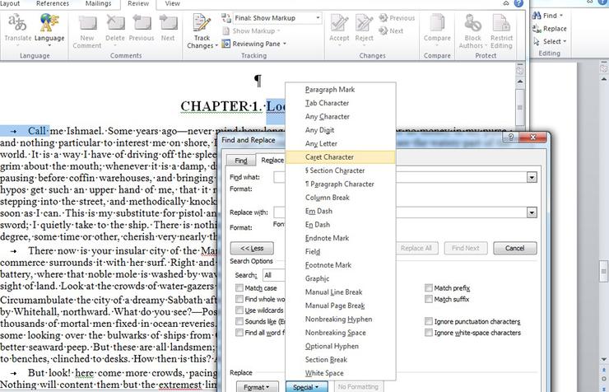Open the Final: Show Markup dropdown
This screenshot has height=392, width=609.
point(277,18)
